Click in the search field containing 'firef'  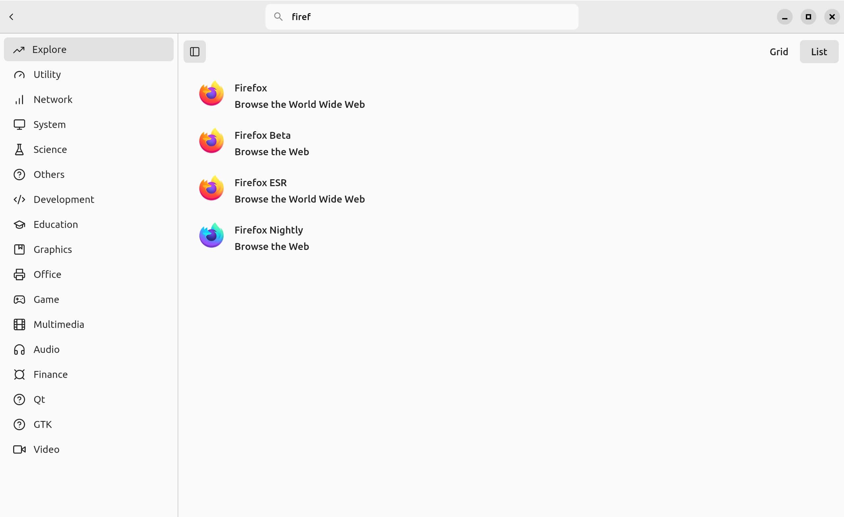(x=428, y=17)
